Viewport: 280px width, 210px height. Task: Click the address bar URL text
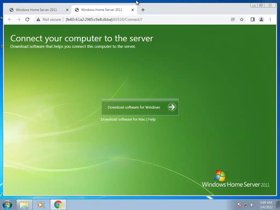pos(104,19)
